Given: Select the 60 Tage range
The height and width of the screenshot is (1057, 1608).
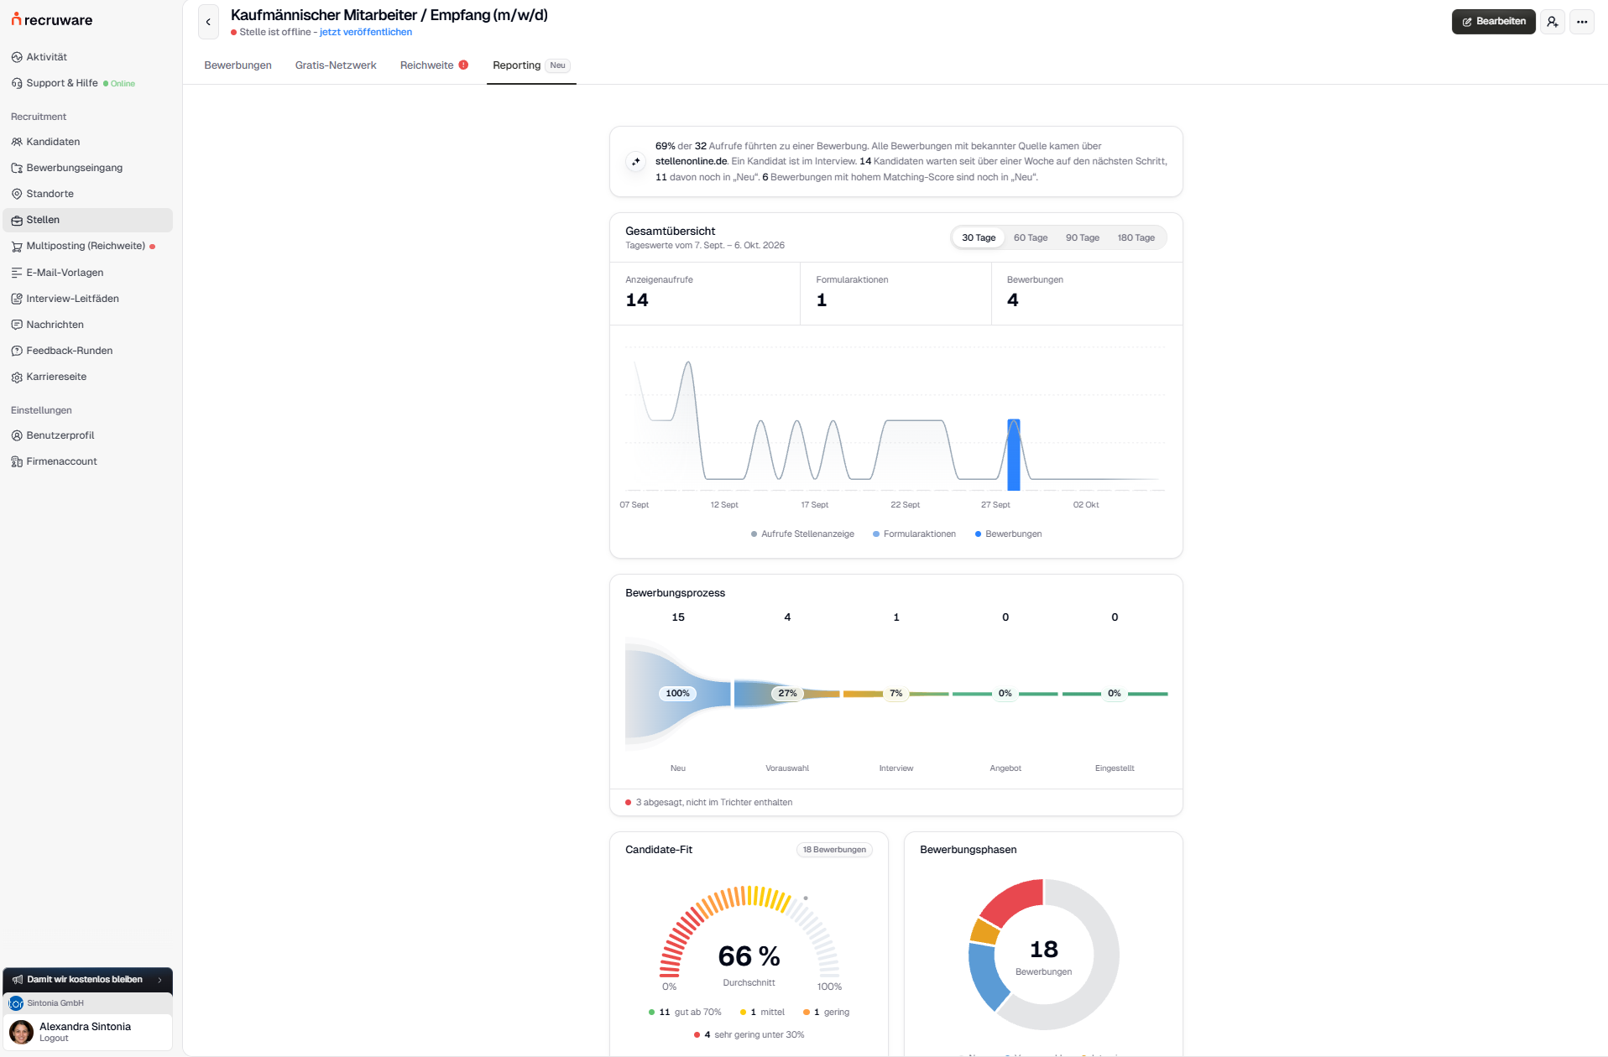Looking at the screenshot, I should 1031,237.
